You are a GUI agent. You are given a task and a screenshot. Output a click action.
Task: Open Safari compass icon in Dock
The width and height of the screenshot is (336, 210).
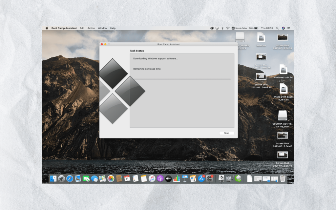(70, 178)
